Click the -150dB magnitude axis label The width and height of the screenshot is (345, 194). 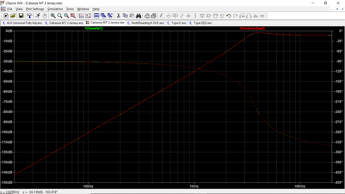7,183
